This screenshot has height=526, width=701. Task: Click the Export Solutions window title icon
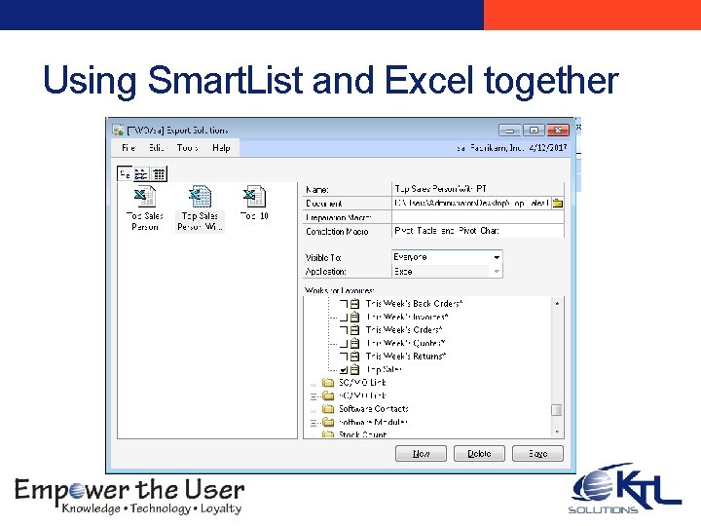tap(118, 131)
